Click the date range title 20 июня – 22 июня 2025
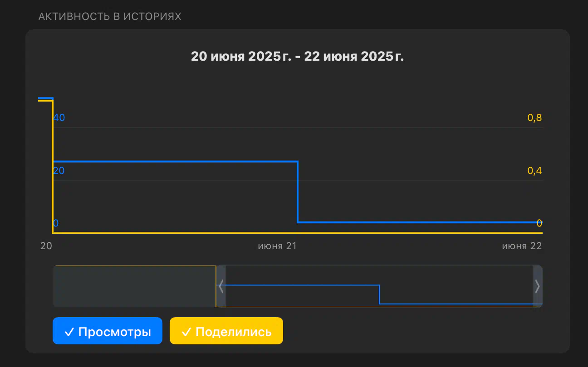This screenshot has width=588, height=367. [297, 57]
